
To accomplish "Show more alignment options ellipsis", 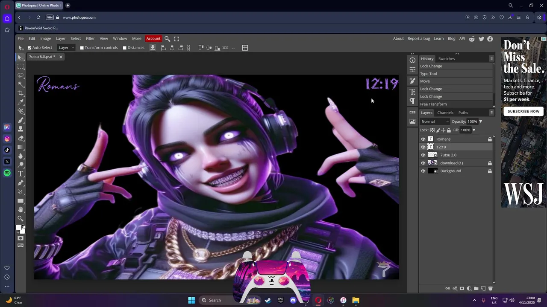I will 233,48.
